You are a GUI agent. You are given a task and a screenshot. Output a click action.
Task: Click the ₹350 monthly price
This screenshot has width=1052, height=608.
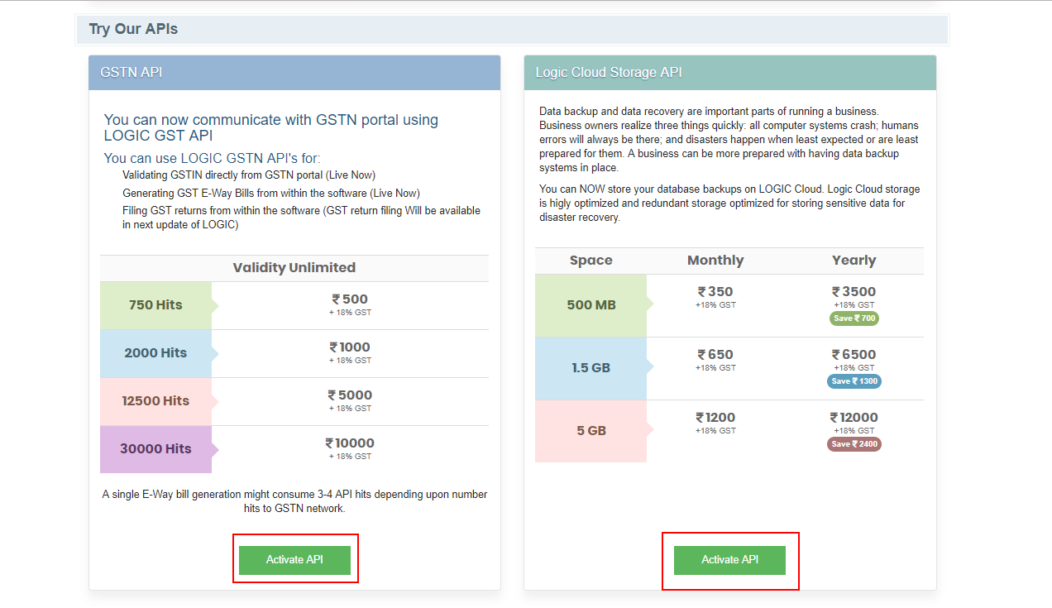click(x=715, y=292)
